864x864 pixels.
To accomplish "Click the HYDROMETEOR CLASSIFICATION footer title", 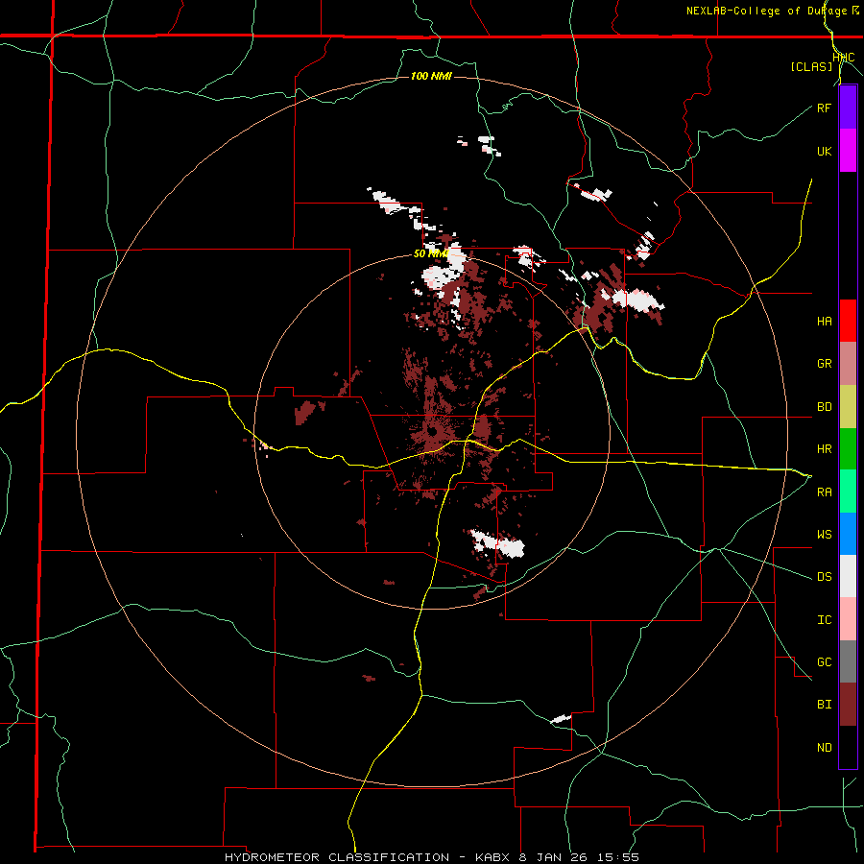I will [337, 857].
